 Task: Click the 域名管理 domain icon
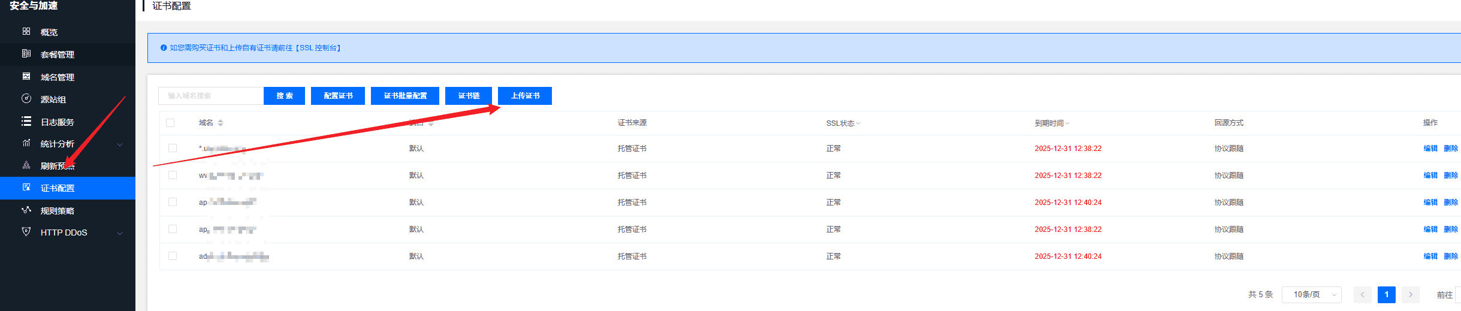pos(26,76)
